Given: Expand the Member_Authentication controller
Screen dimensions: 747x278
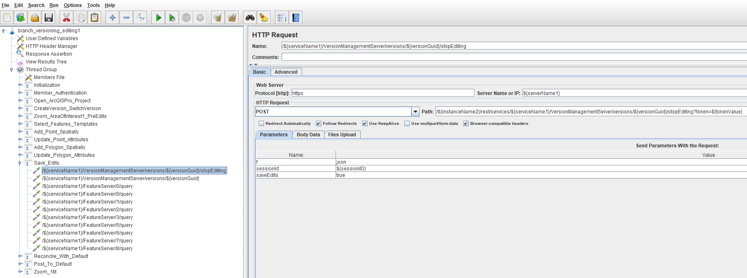Looking at the screenshot, I should tap(20, 93).
